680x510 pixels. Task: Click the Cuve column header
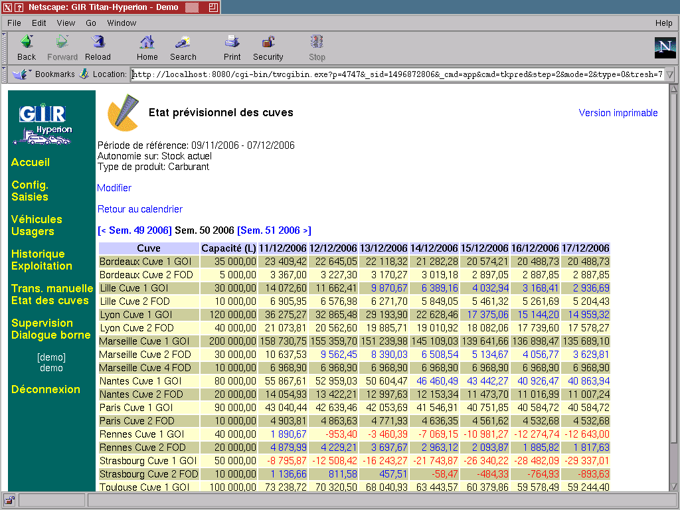[149, 248]
